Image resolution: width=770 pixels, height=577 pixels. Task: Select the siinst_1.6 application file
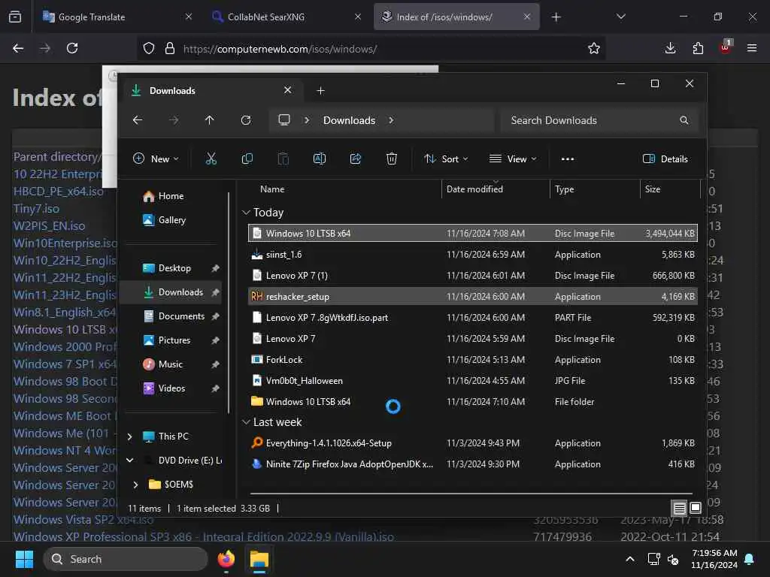[473, 255]
